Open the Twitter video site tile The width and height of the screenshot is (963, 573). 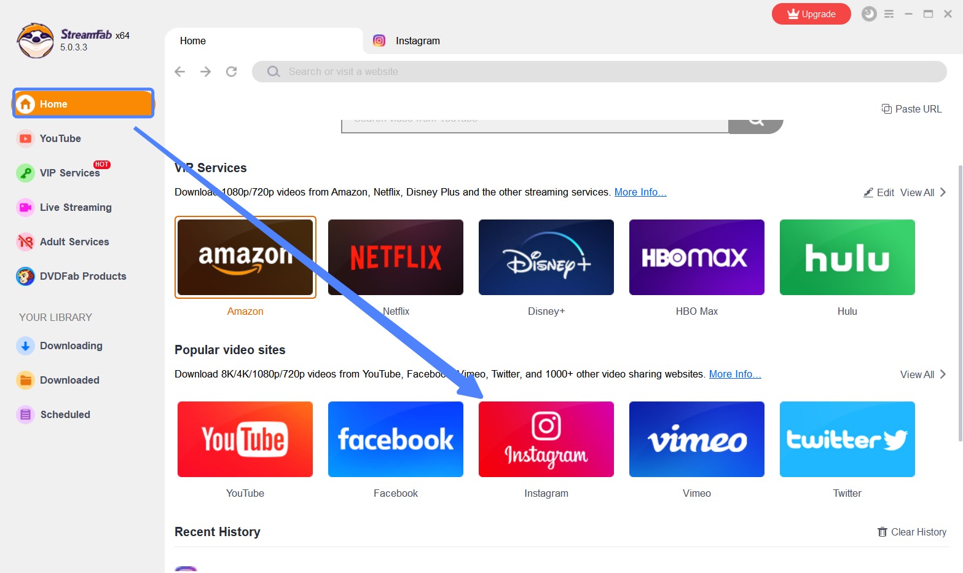point(847,439)
